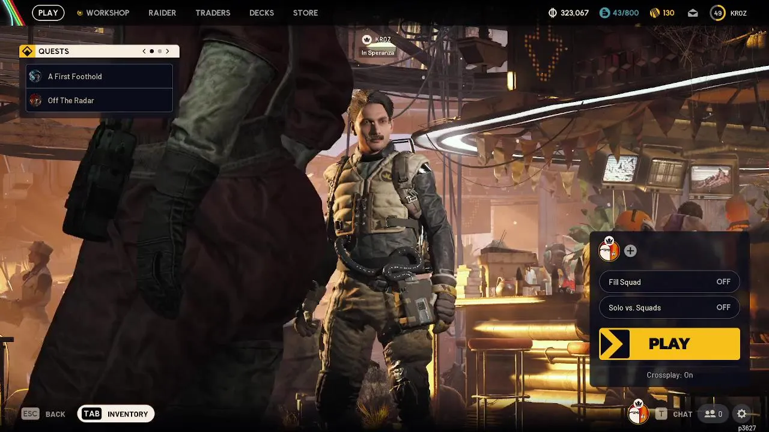Image resolution: width=769 pixels, height=432 pixels.
Task: Open the settings gear icon
Action: click(x=742, y=413)
